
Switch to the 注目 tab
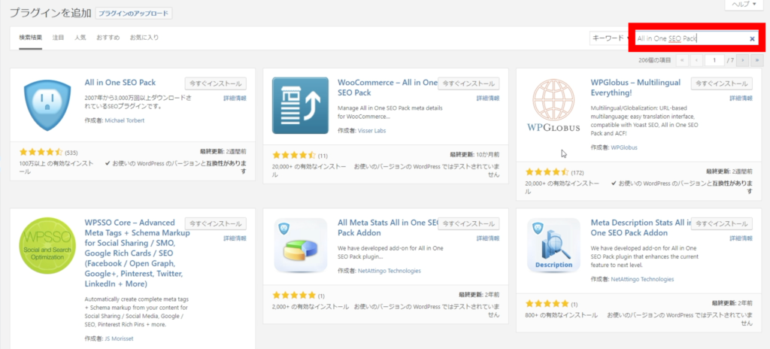pos(59,38)
